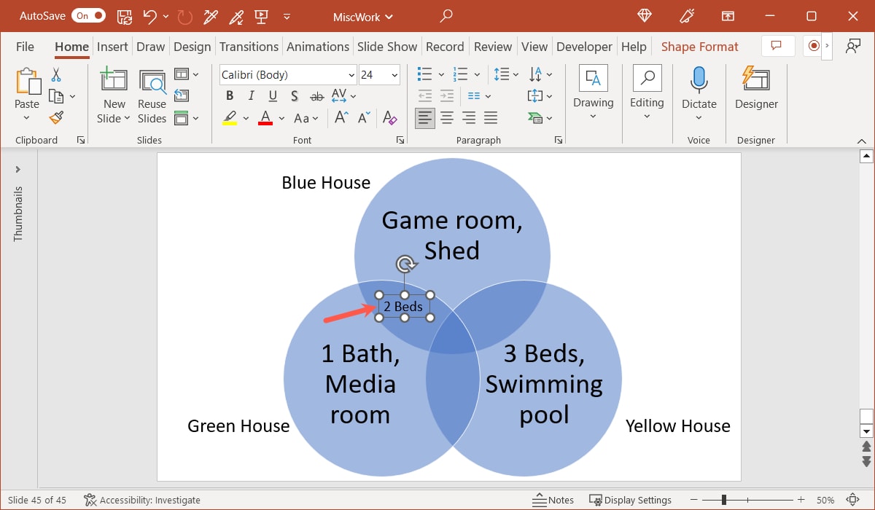Clear all text formatting
Image resolution: width=875 pixels, height=510 pixels.
point(389,118)
